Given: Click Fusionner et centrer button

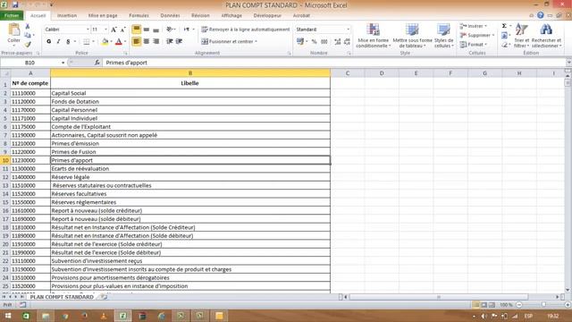Looking at the screenshot, I should (227, 41).
